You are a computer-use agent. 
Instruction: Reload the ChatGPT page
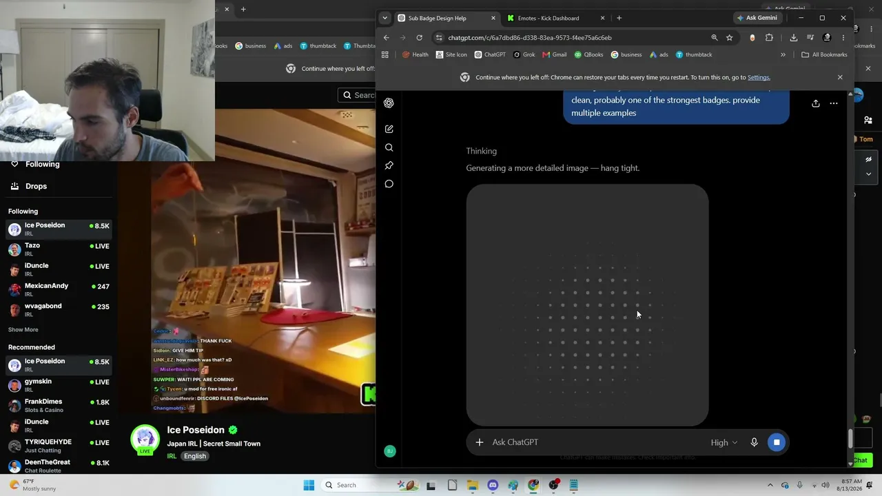(x=419, y=38)
